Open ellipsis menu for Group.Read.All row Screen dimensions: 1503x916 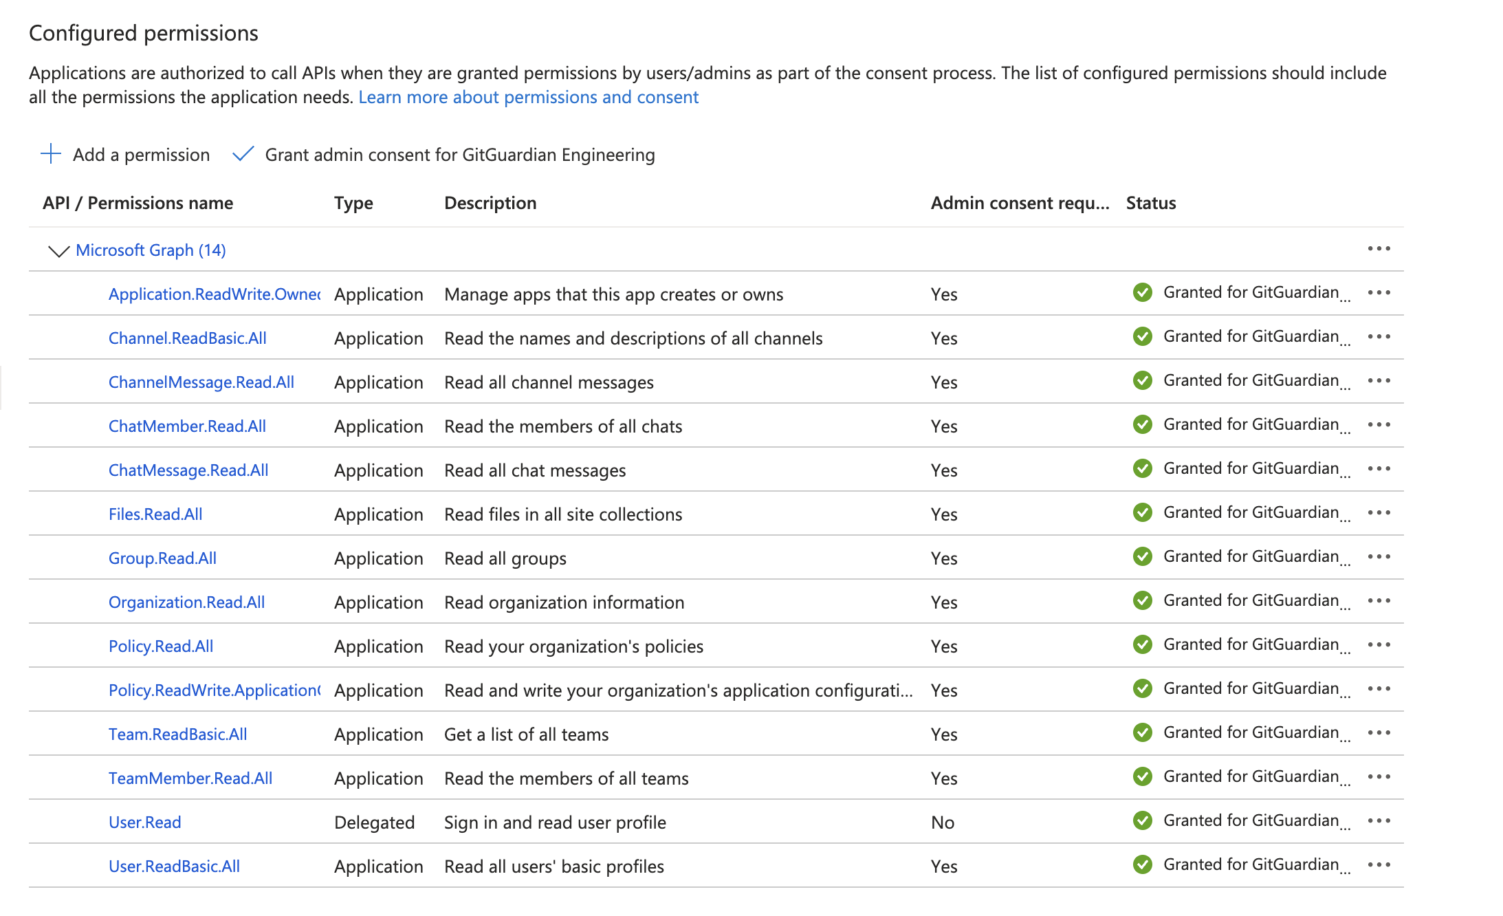click(x=1379, y=557)
